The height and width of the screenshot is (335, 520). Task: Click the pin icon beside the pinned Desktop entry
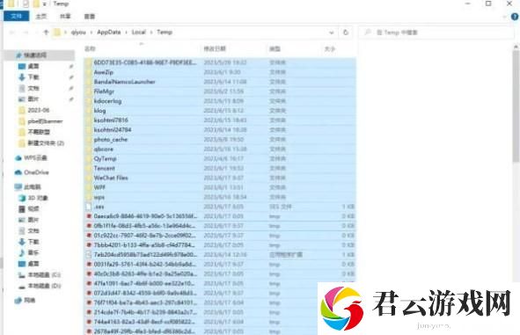pos(71,66)
